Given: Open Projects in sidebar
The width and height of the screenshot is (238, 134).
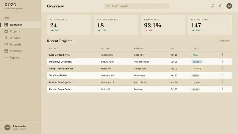Looking at the screenshot, I should [20, 31].
